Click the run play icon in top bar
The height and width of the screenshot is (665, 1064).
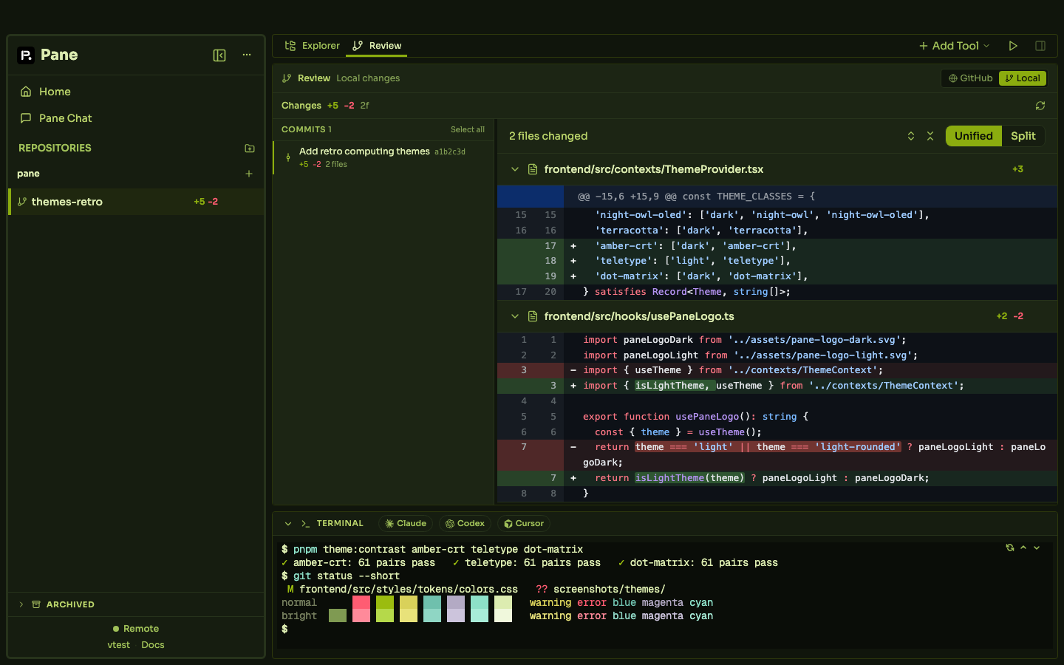pyautogui.click(x=1013, y=46)
